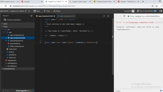Switch to Angular browser tab
The width and height of the screenshot is (163, 92).
tap(32, 2)
